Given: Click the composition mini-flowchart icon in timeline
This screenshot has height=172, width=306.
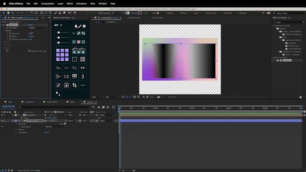Looking at the screenshot, I should tap(93, 107).
